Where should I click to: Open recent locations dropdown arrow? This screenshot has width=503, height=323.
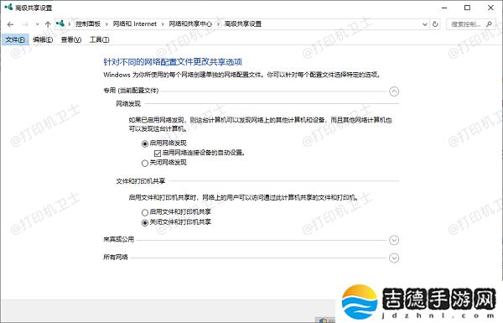pos(37,24)
